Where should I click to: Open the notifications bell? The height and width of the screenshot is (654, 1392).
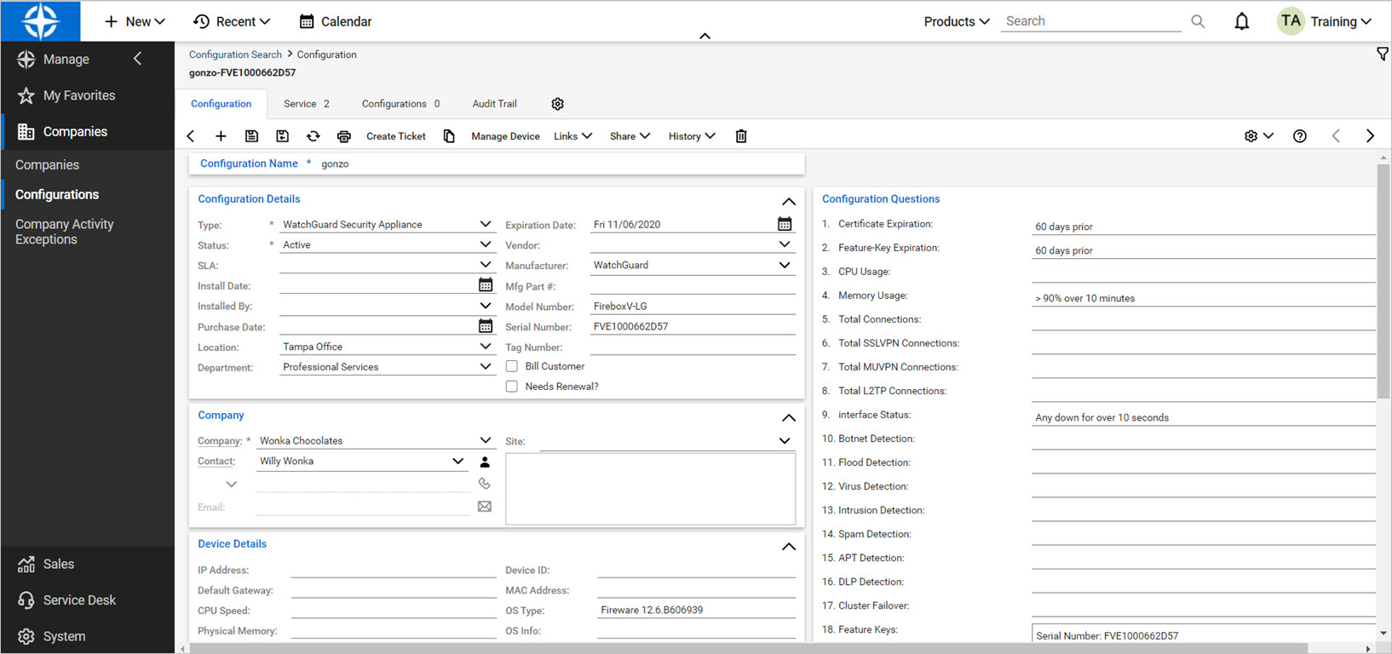[x=1241, y=21]
